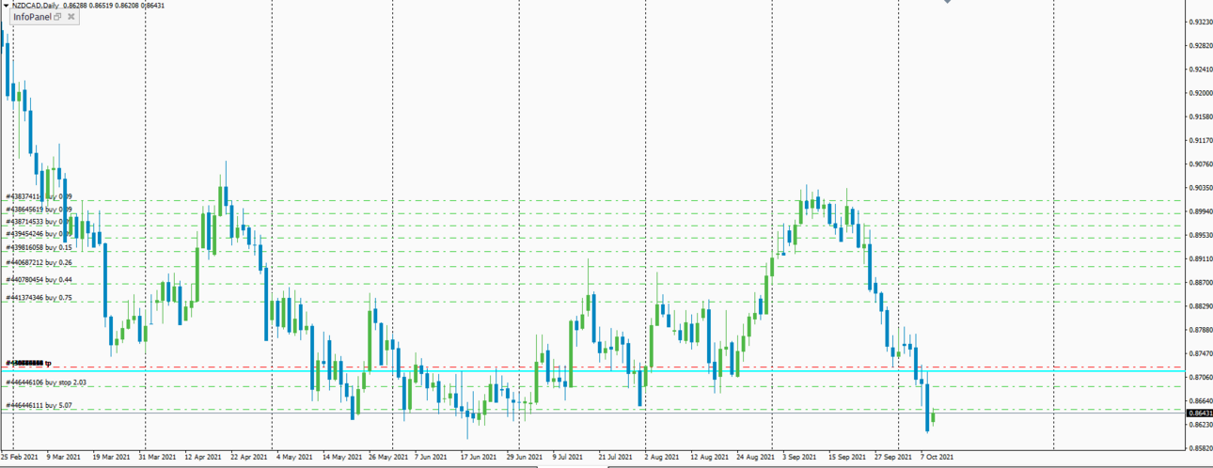Click price scale value 0.86230
Image resolution: width=1213 pixels, height=468 pixels.
pos(1201,425)
